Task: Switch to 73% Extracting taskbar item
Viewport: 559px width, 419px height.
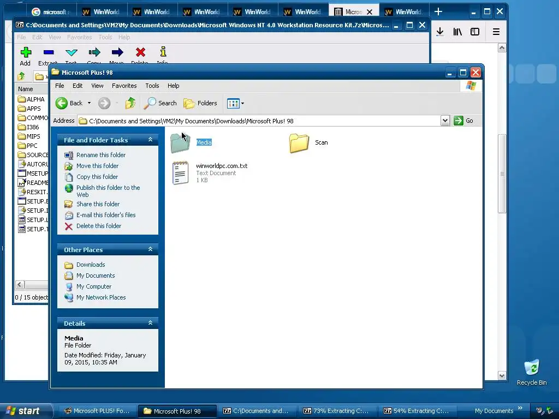Action: click(336, 411)
